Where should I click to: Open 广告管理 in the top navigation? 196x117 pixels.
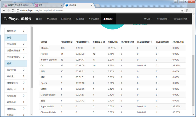94,19
